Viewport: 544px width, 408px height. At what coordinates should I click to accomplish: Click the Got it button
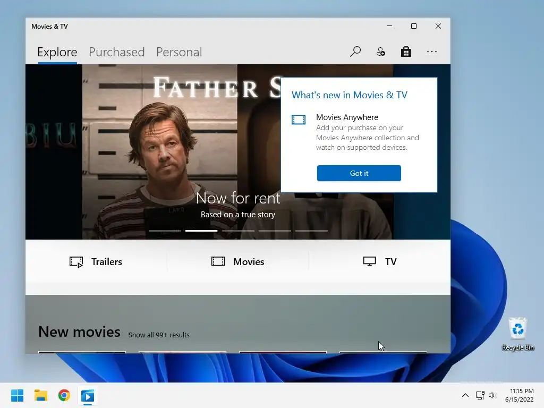click(359, 173)
